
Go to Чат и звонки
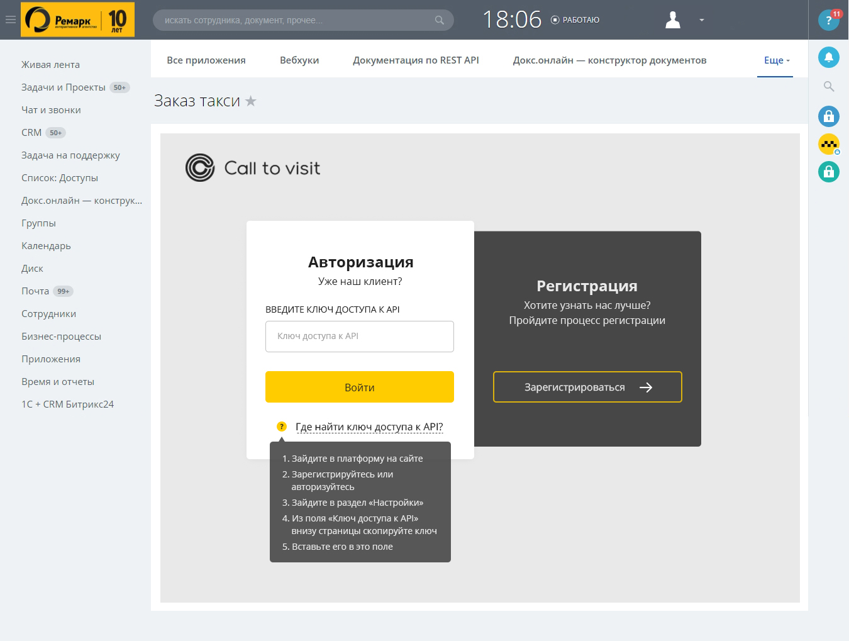point(51,110)
